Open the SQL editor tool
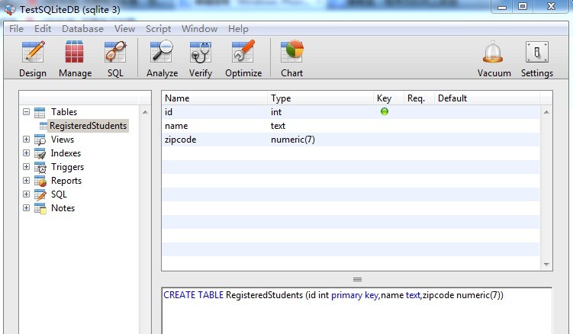The image size is (573, 334). tap(115, 59)
